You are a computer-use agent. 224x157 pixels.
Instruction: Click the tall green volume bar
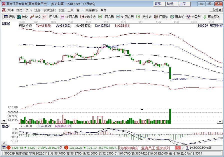coord(170,116)
